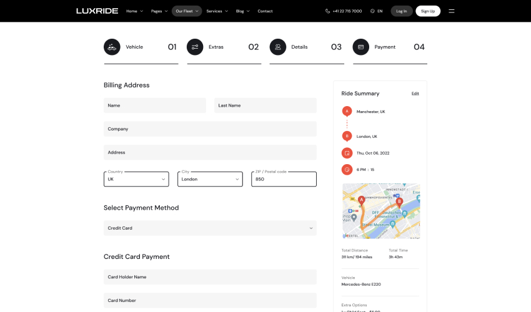
Task: Click the clock icon in Ride Summary
Action: (347, 169)
